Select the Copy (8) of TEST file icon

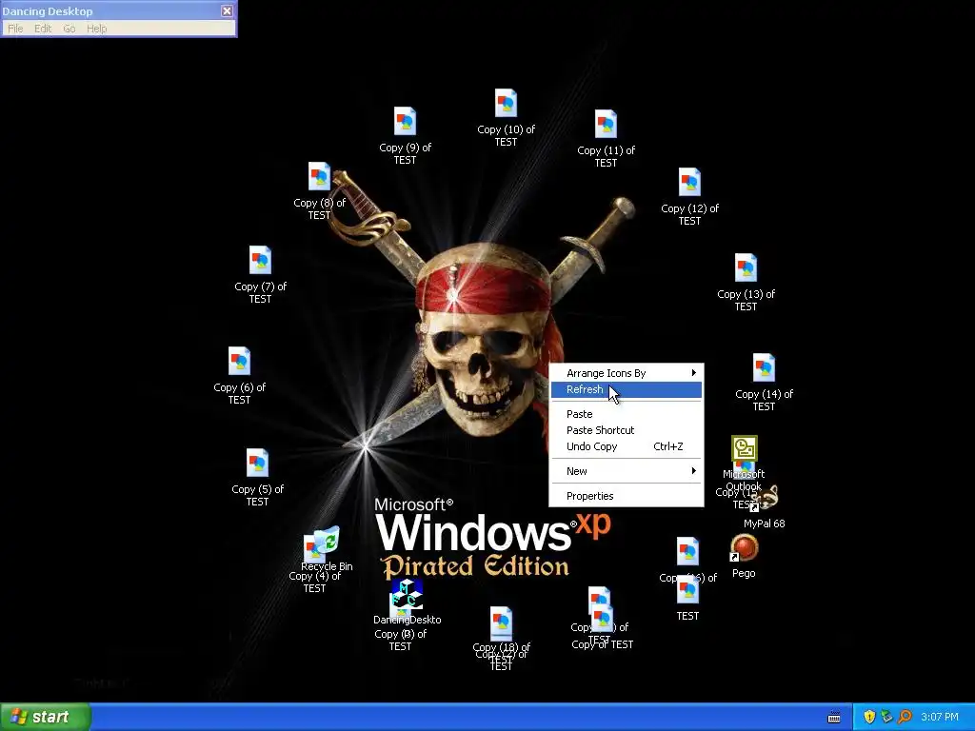(x=319, y=176)
